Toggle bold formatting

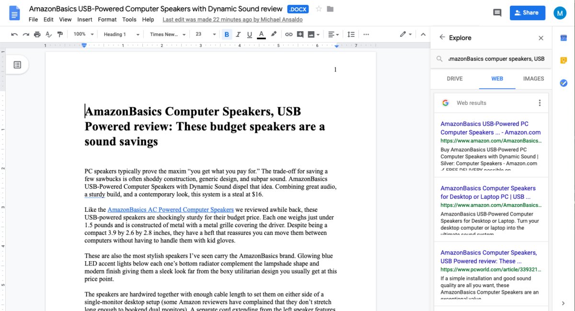pyautogui.click(x=227, y=35)
